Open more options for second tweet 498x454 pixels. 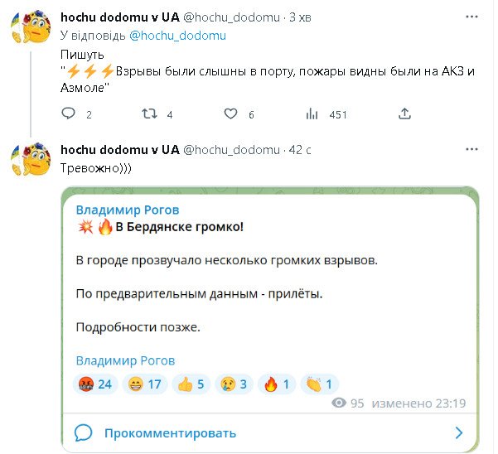pyautogui.click(x=471, y=149)
